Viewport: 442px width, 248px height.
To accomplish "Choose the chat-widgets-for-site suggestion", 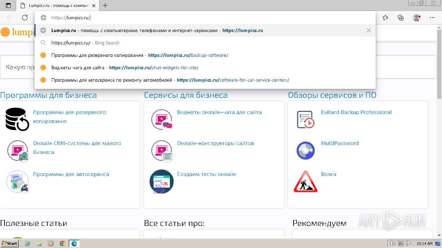I will [205, 68].
